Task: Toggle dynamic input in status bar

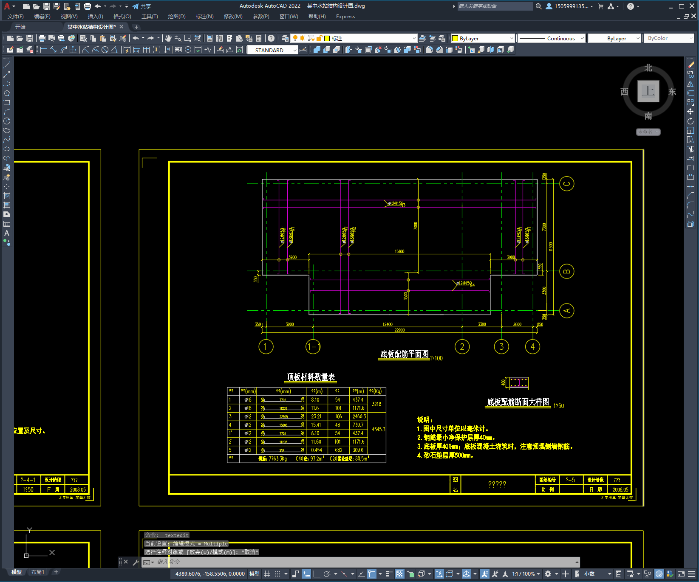Action: pos(306,574)
